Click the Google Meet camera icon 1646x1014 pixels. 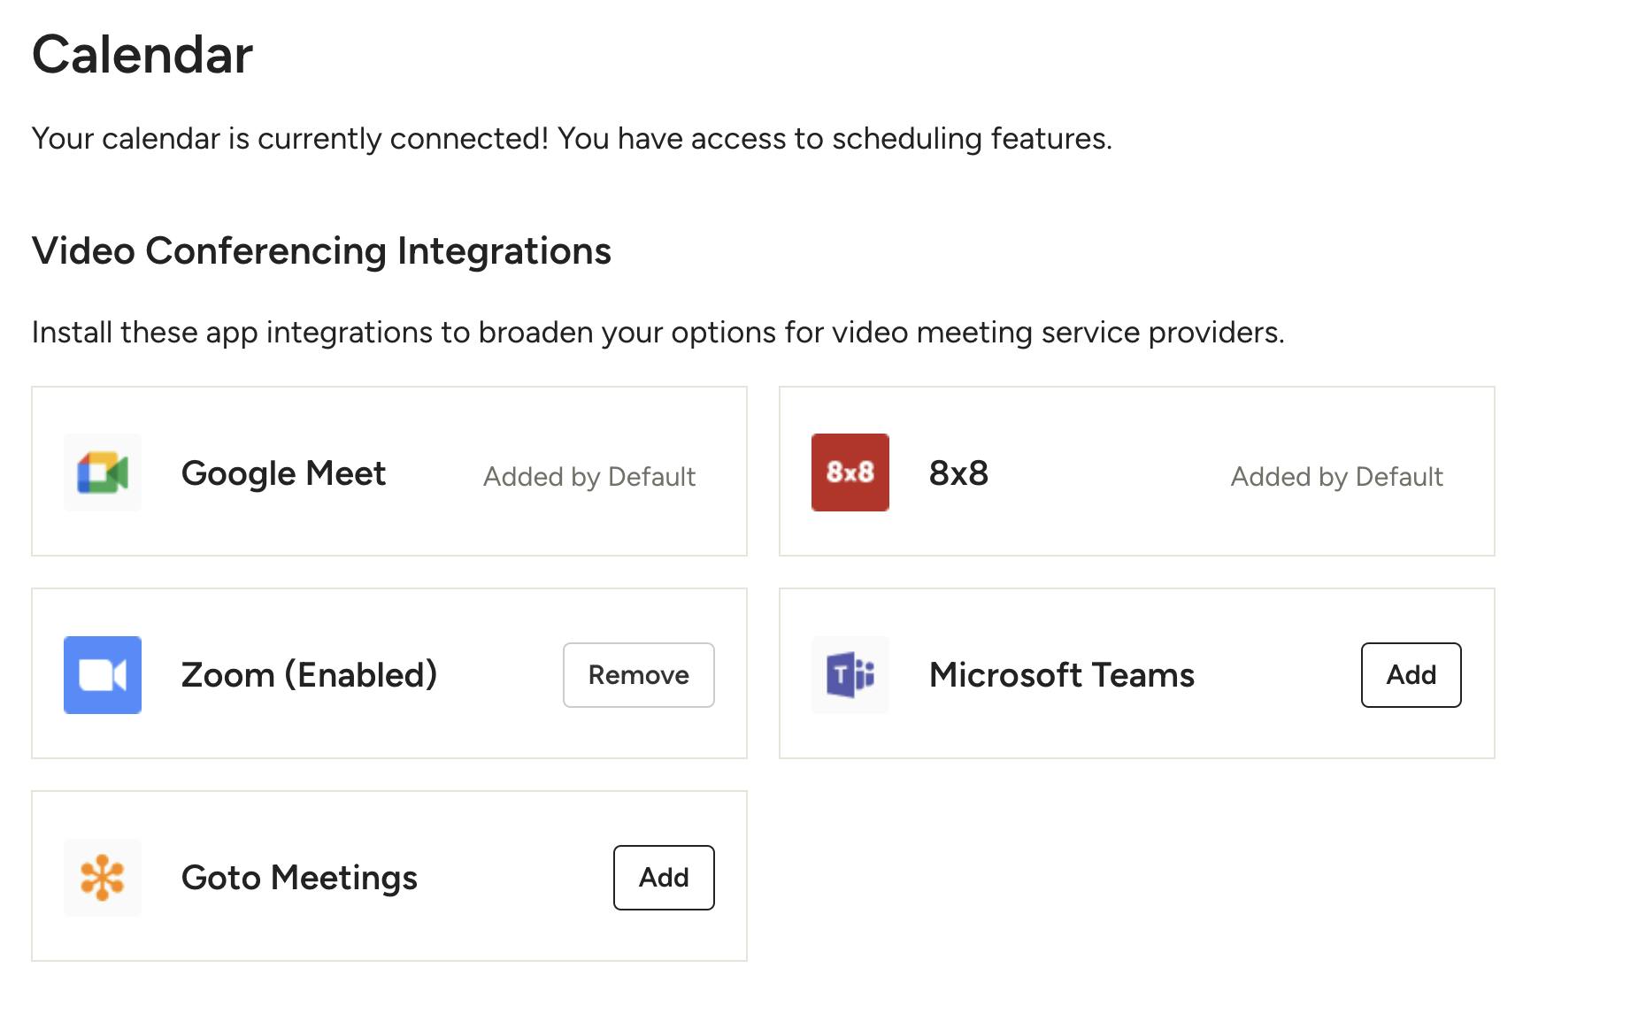point(103,472)
